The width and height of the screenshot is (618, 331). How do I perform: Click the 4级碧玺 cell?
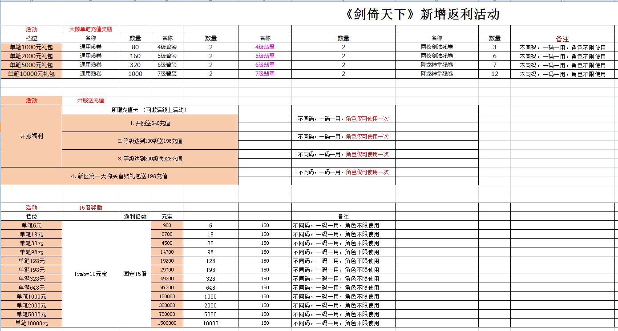point(167,47)
